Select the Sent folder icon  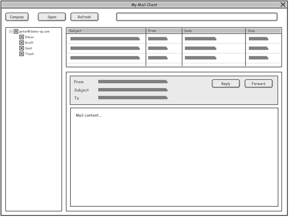click(x=21, y=48)
